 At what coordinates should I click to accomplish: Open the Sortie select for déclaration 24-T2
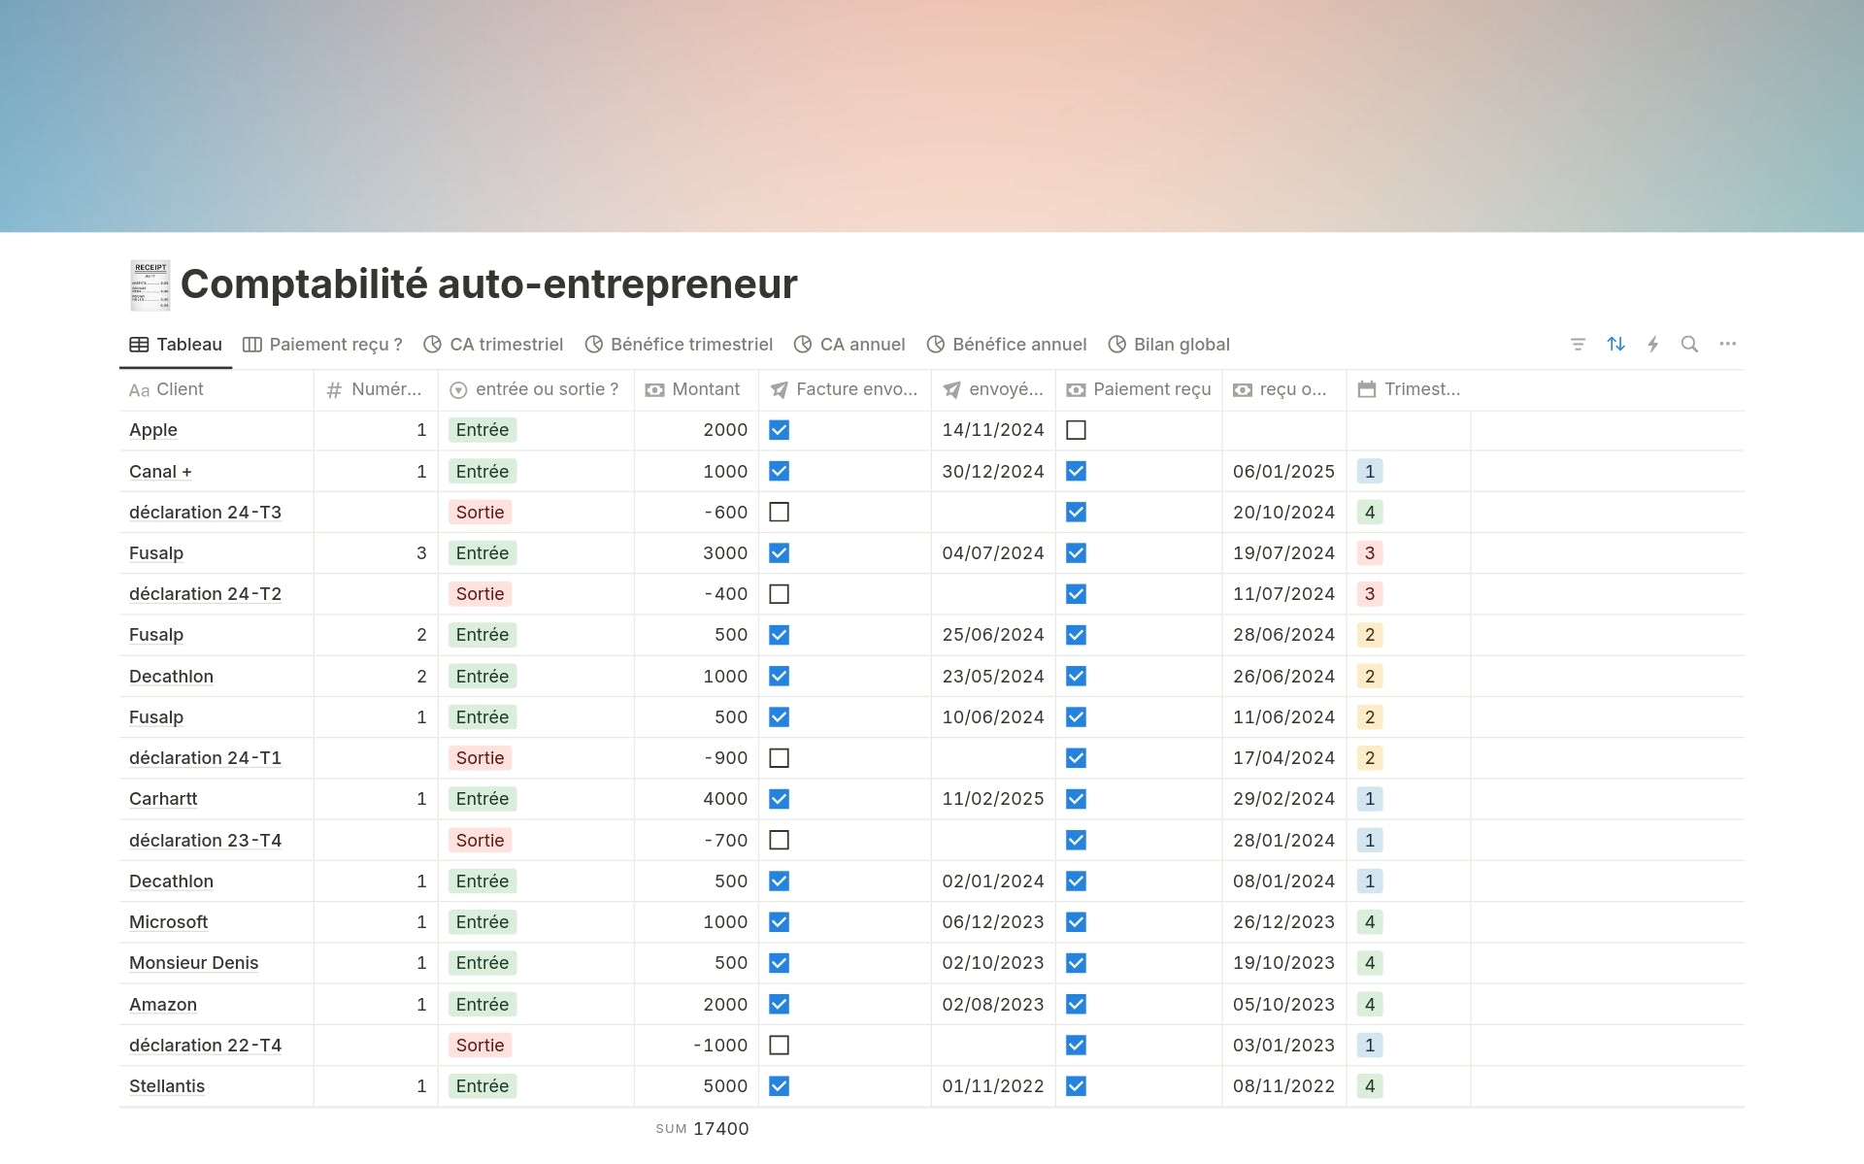point(481,594)
